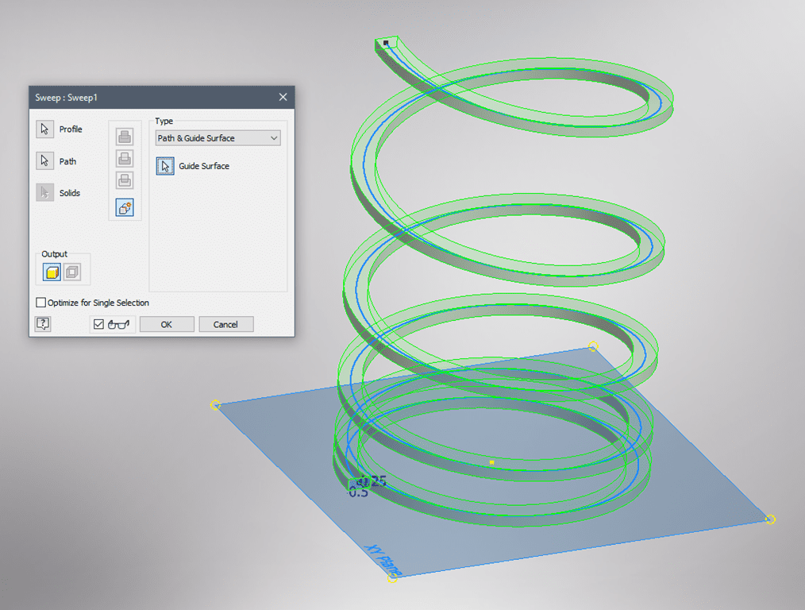Image resolution: width=805 pixels, height=610 pixels.
Task: Select the Guide Surface picker button
Action: click(x=165, y=166)
